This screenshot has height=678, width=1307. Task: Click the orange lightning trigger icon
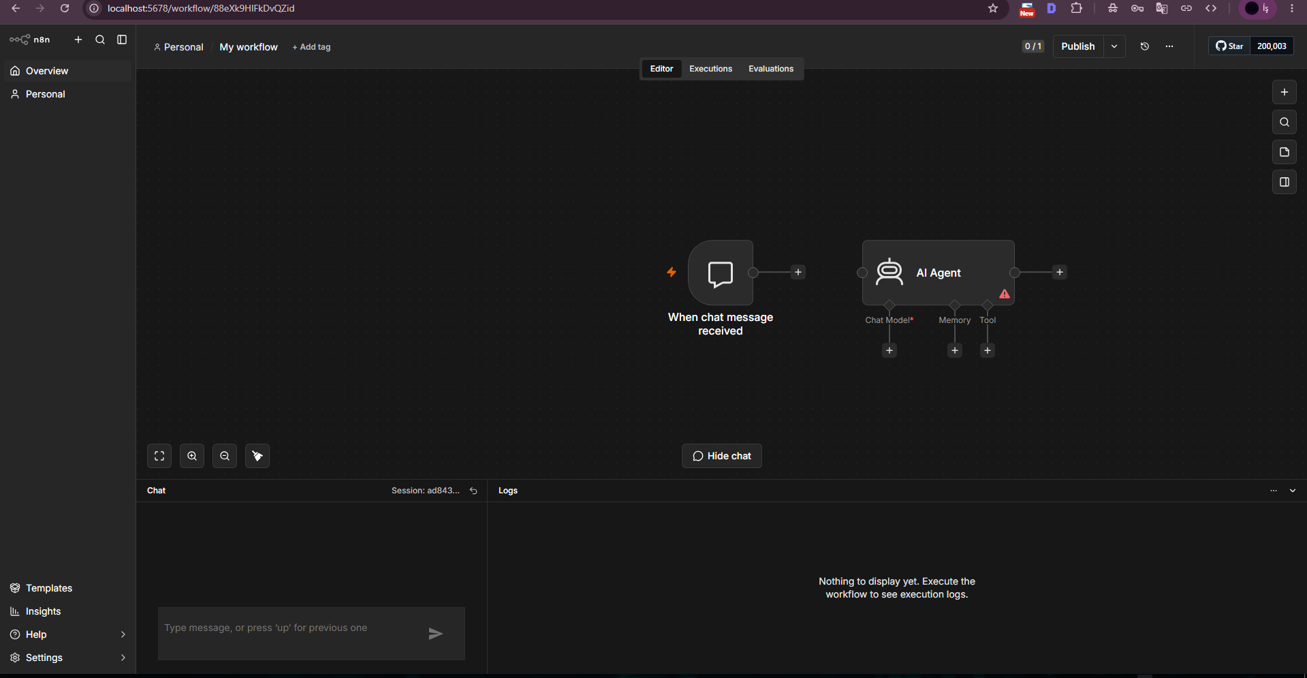(672, 272)
